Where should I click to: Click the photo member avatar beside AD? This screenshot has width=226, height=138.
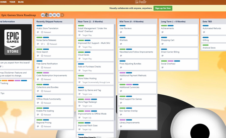point(47,15)
